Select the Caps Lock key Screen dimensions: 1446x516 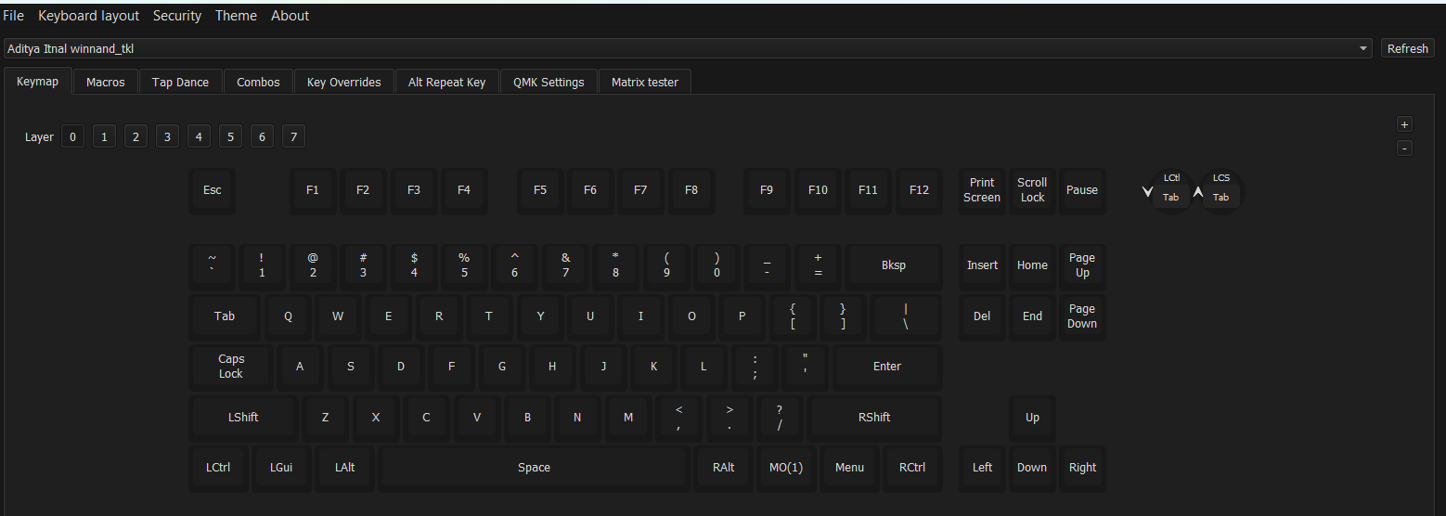[x=231, y=367]
